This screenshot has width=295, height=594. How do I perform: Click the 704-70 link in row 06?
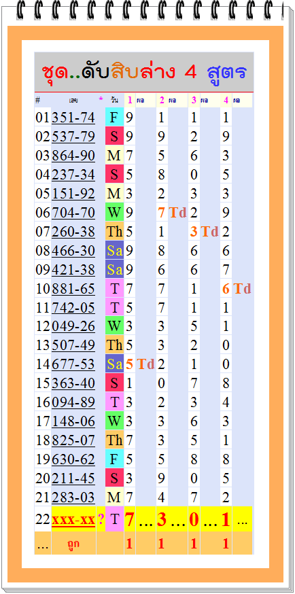(x=73, y=213)
